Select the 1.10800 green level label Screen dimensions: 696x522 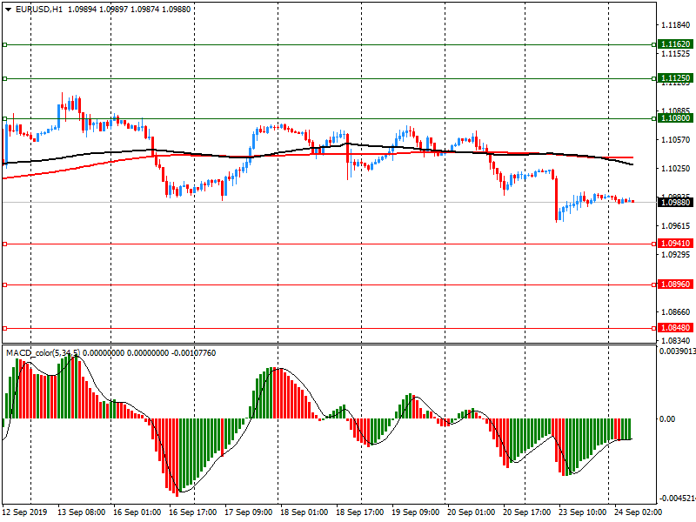point(676,118)
